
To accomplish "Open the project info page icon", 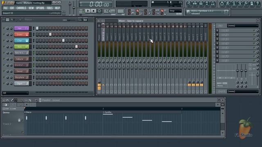I will (252, 4).
